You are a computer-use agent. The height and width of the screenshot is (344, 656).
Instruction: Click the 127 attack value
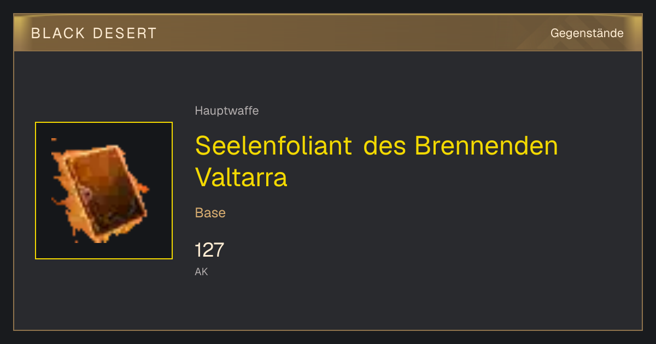[210, 250]
